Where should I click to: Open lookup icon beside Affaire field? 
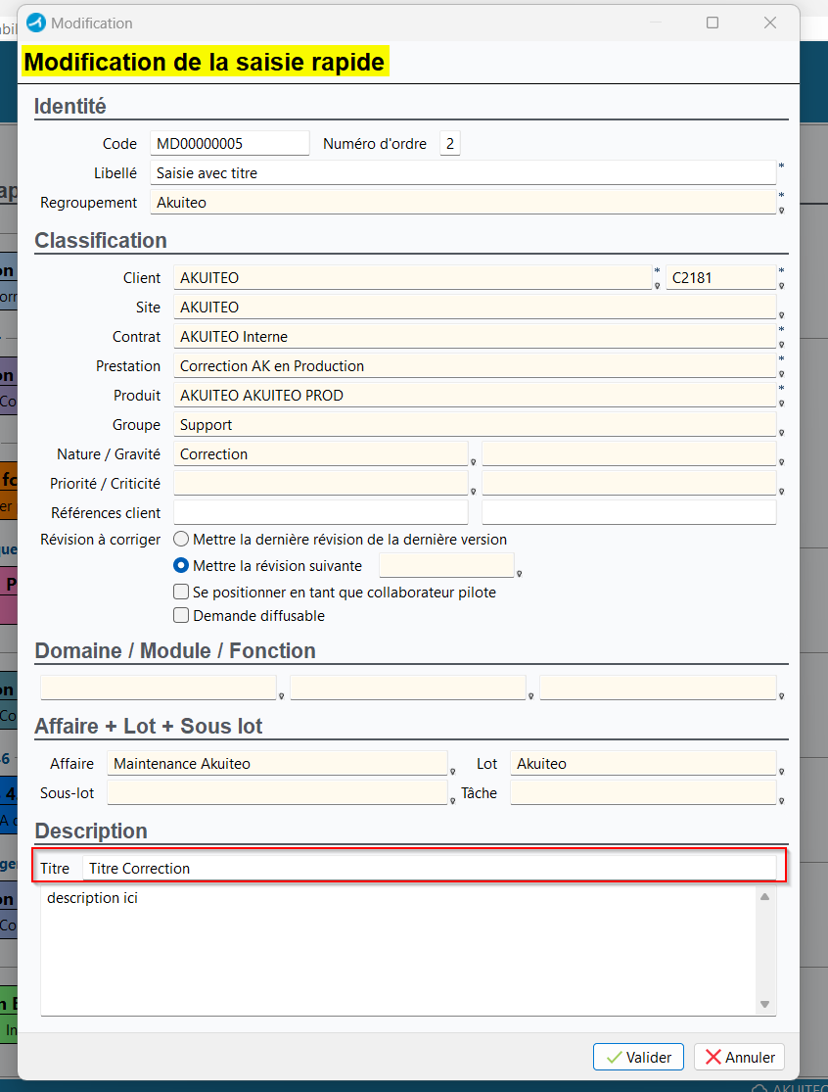coord(452,771)
